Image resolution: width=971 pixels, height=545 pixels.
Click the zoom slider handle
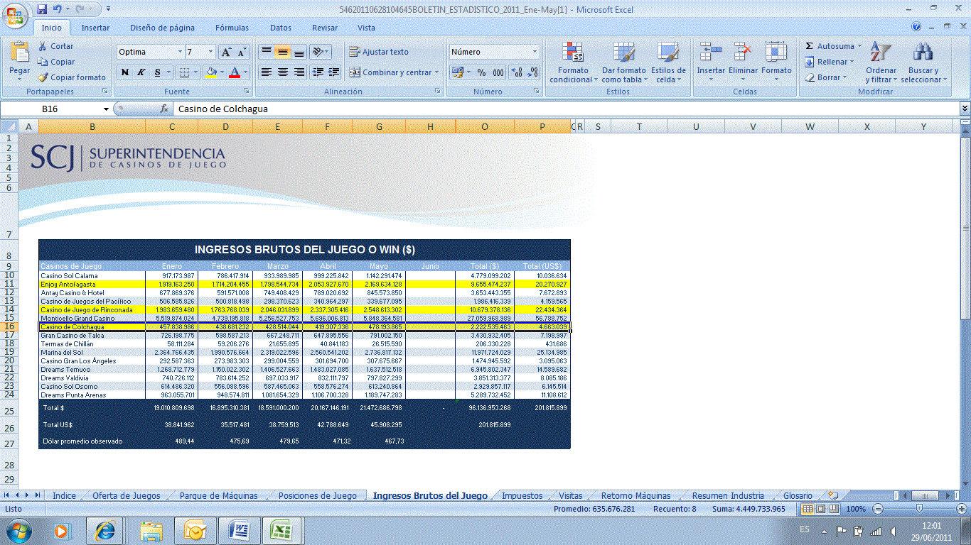click(919, 509)
